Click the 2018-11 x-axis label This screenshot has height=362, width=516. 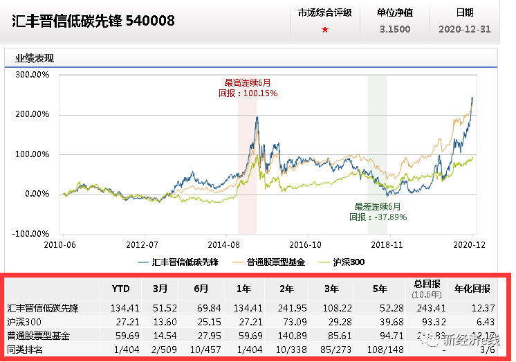387,245
